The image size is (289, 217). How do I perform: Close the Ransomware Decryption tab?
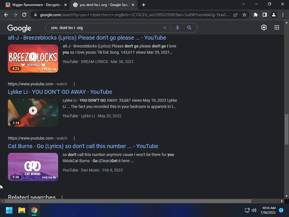[65, 5]
